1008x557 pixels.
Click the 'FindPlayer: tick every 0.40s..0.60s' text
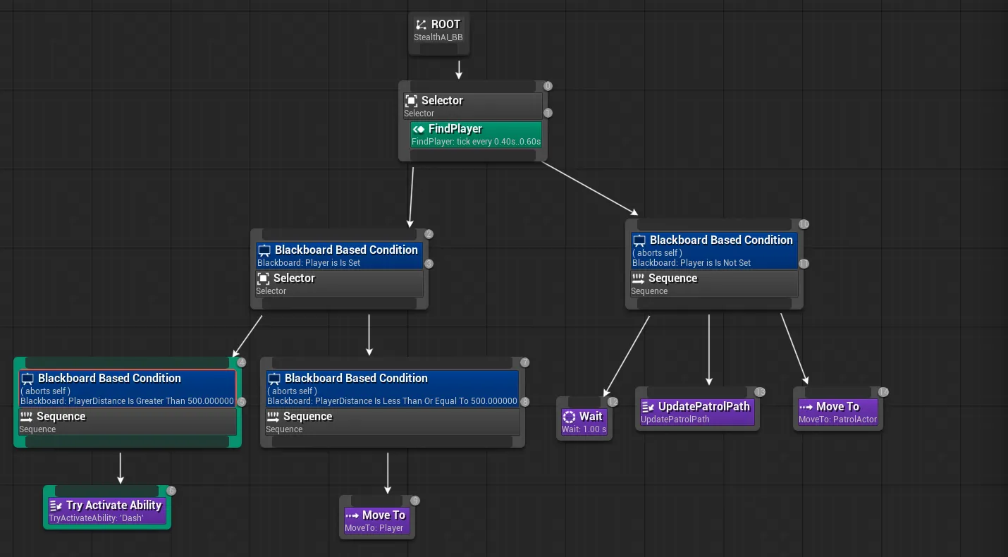[x=476, y=142]
